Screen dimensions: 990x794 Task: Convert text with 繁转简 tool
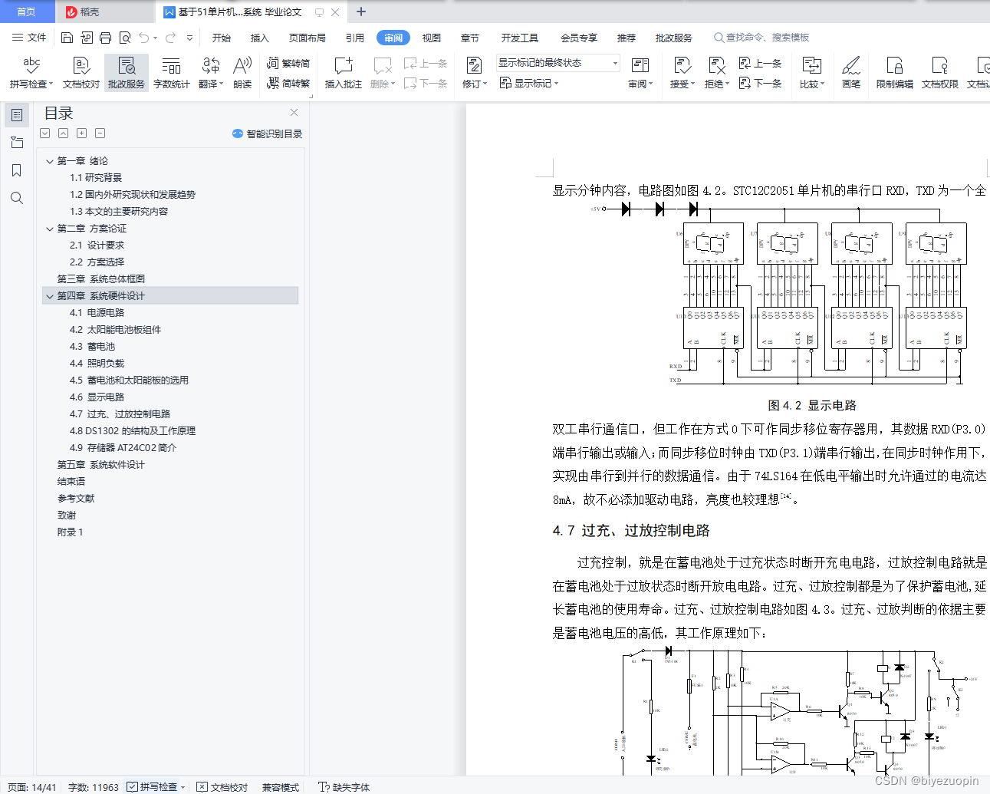click(x=289, y=64)
